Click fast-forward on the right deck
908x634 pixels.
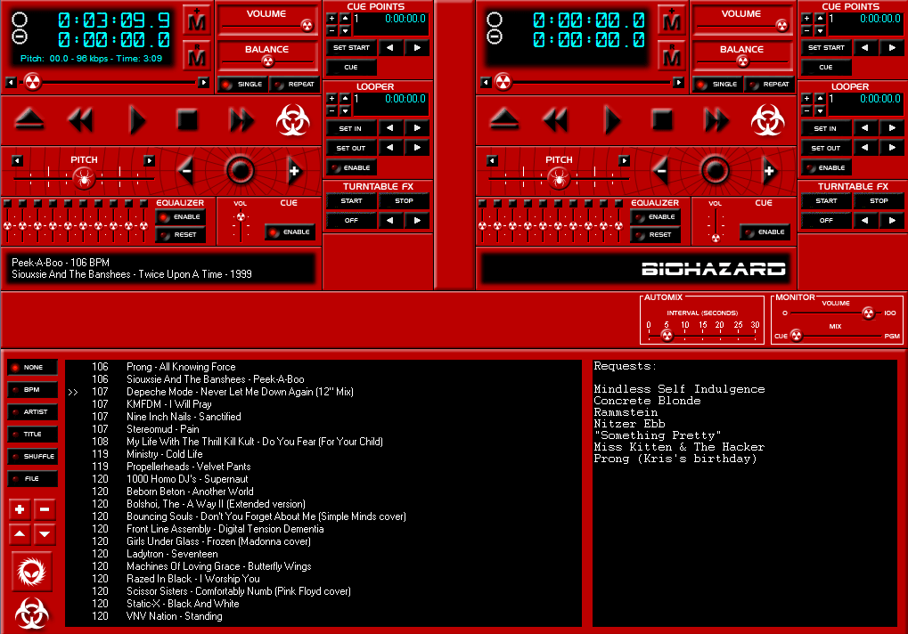coord(716,120)
